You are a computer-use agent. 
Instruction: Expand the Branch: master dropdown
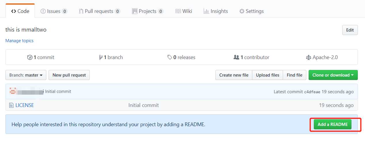tap(26, 75)
